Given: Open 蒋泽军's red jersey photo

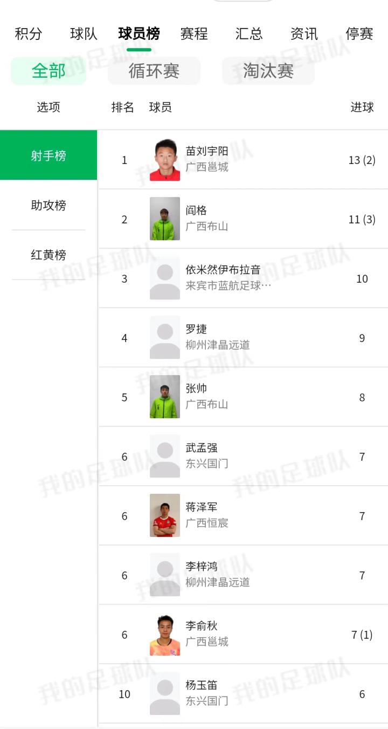Looking at the screenshot, I should [x=165, y=516].
